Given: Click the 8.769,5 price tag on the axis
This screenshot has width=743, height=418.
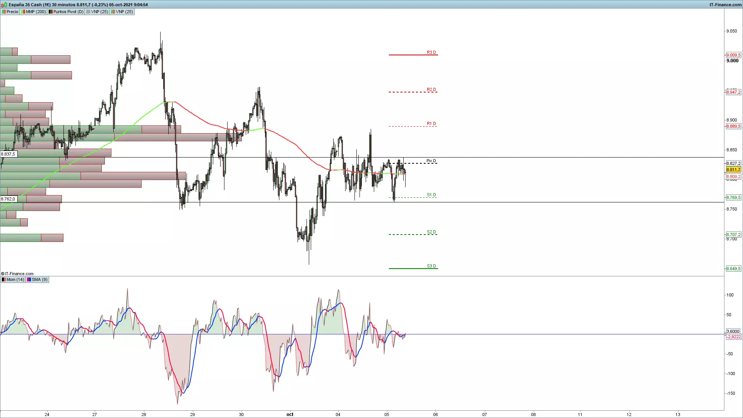Looking at the screenshot, I should [733, 197].
